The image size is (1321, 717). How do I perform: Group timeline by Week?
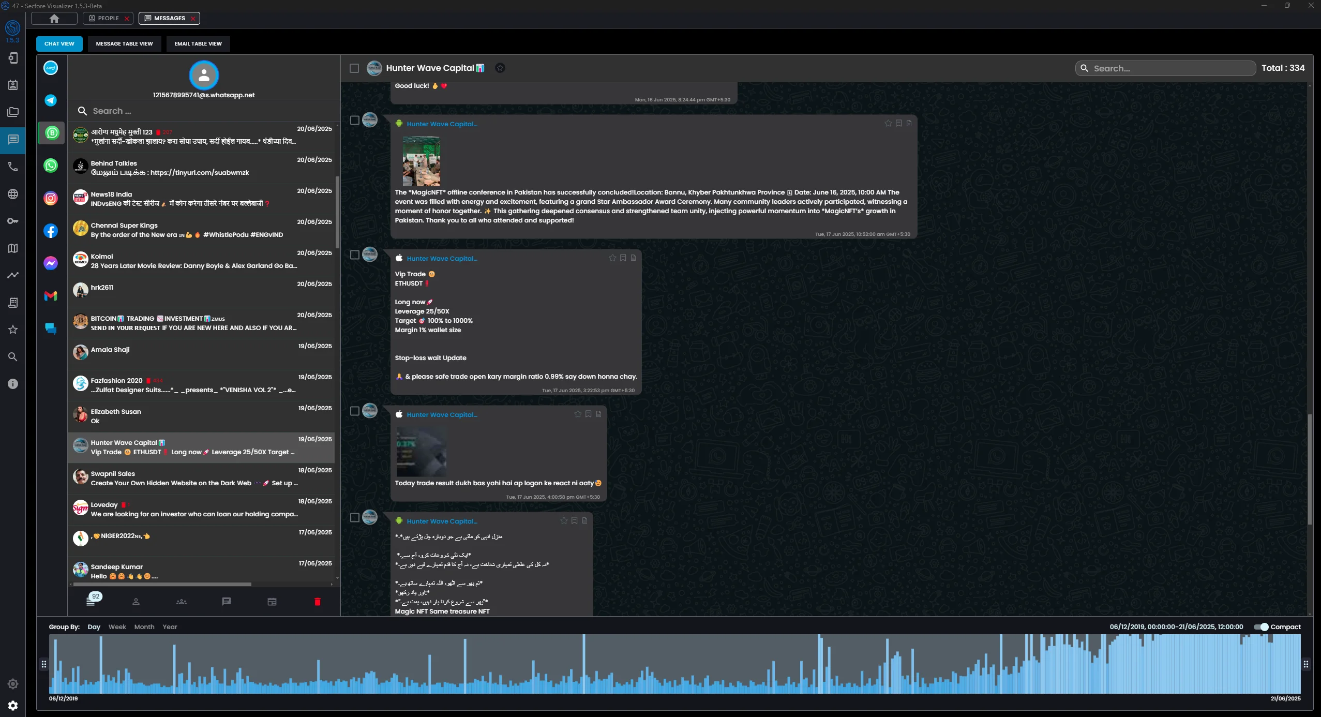[x=117, y=626]
